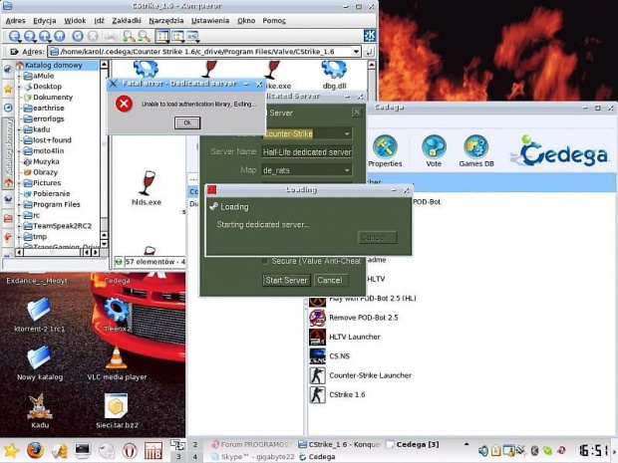
Task: Click Ok in the Fatal error dialog
Action: (187, 122)
